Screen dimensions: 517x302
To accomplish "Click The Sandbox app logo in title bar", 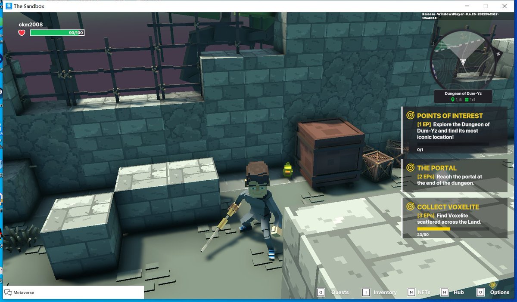I will click(x=9, y=6).
